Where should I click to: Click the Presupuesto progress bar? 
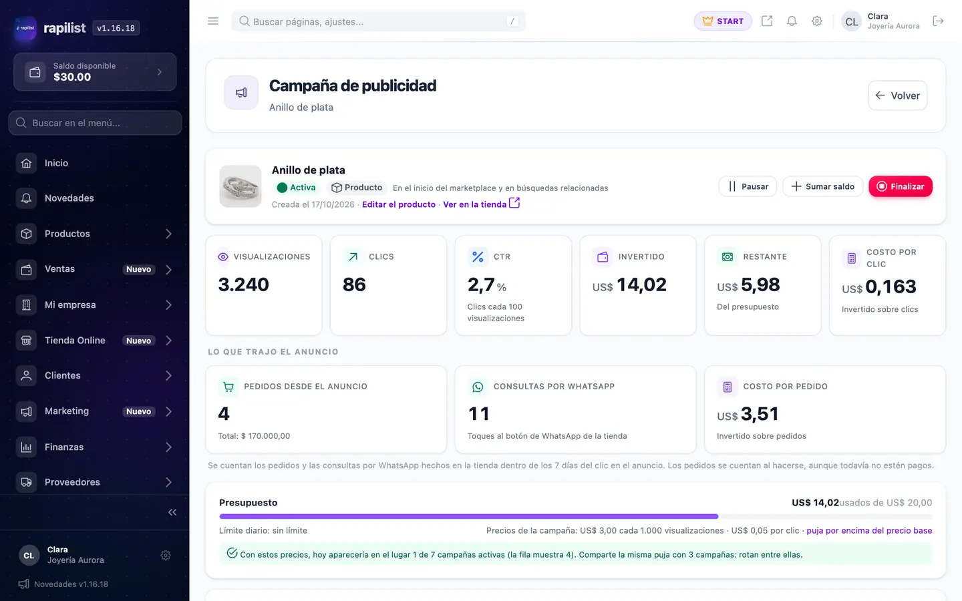coord(576,516)
